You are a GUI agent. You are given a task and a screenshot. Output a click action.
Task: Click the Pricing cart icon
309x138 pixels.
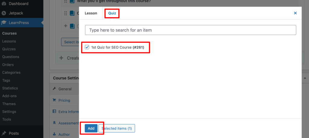click(54, 100)
